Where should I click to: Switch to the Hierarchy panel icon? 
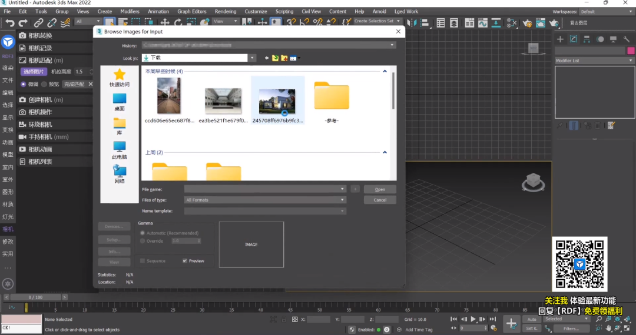[587, 39]
